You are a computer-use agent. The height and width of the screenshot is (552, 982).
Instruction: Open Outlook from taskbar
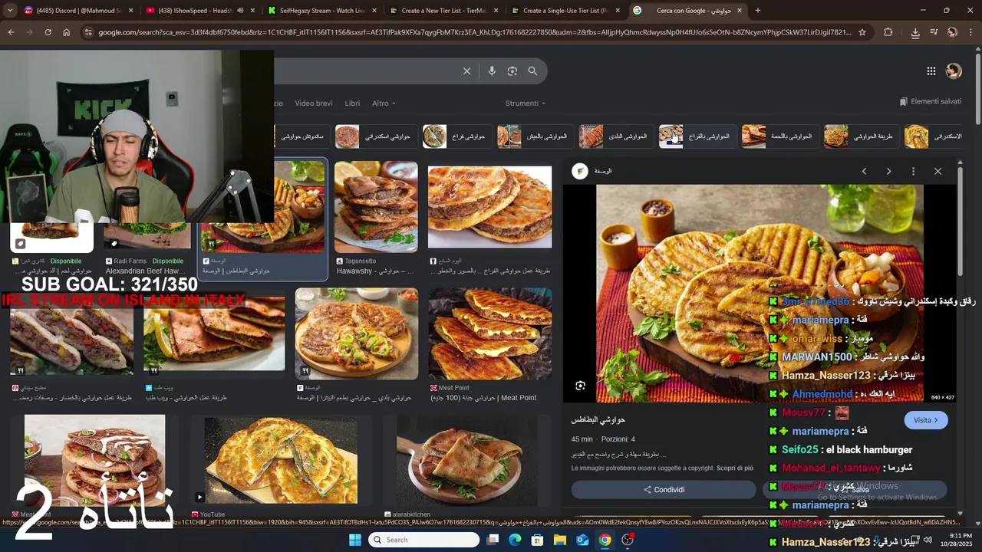coord(582,540)
